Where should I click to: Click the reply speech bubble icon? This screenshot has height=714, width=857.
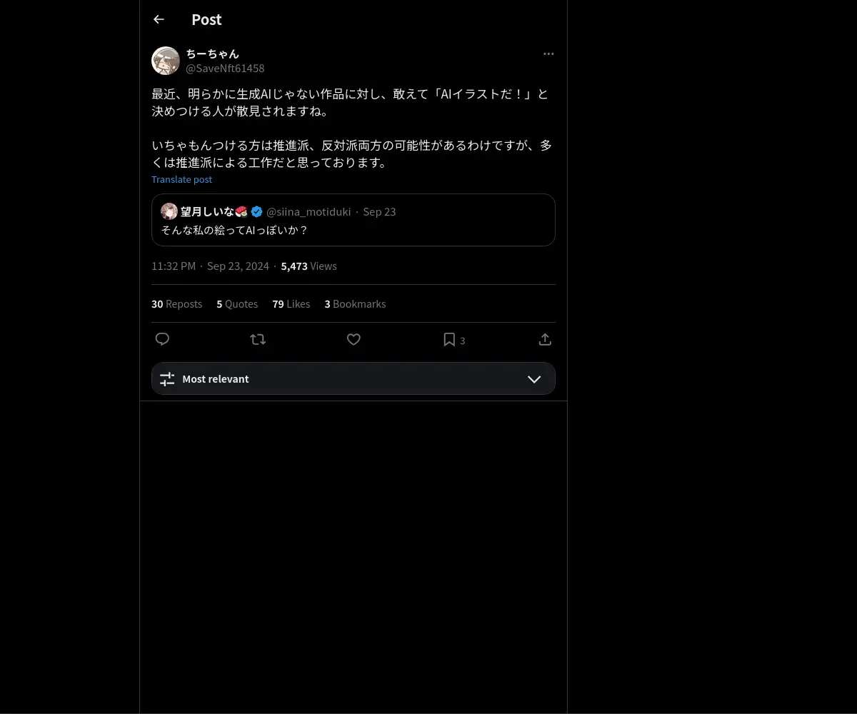click(x=162, y=339)
